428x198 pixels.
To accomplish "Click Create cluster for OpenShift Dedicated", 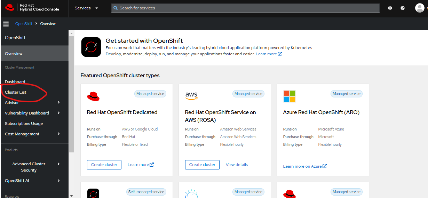I will pyautogui.click(x=104, y=165).
